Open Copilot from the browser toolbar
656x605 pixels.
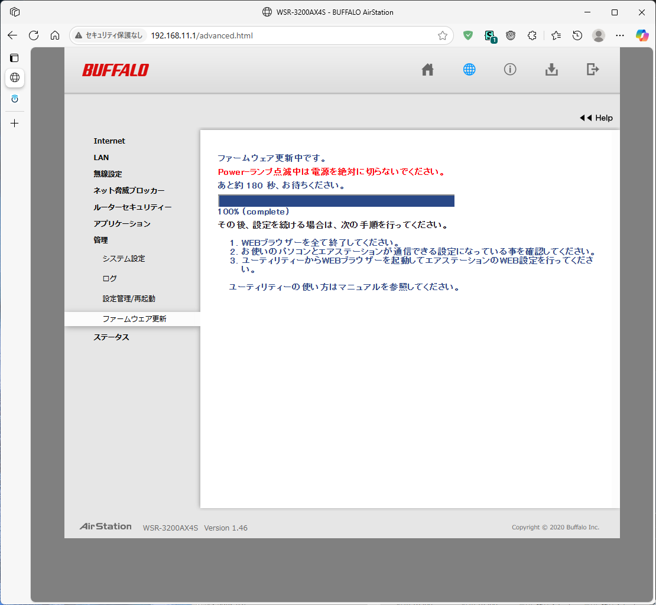click(642, 35)
